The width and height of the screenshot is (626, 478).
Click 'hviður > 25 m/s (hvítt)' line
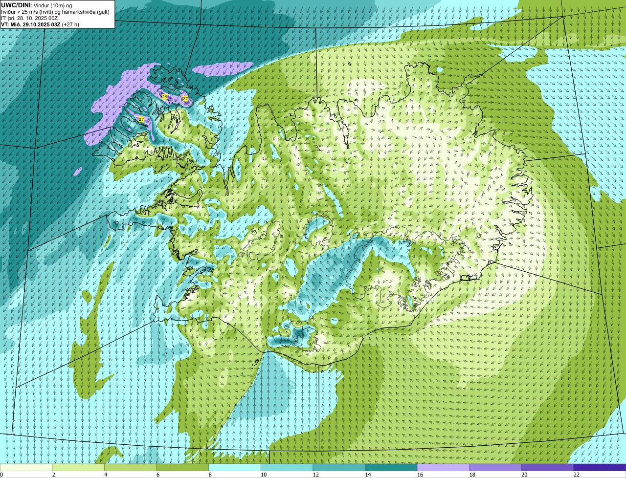[27, 12]
